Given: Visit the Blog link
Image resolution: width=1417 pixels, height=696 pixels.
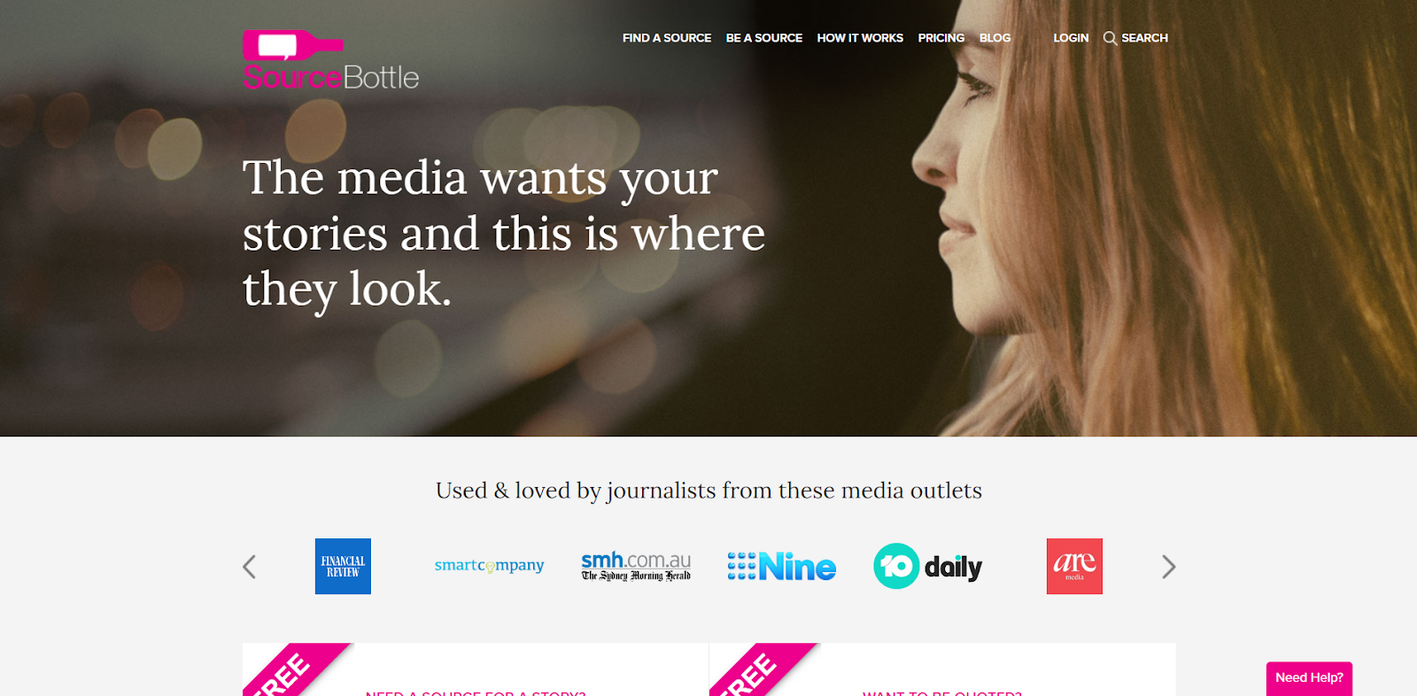Looking at the screenshot, I should (x=995, y=38).
